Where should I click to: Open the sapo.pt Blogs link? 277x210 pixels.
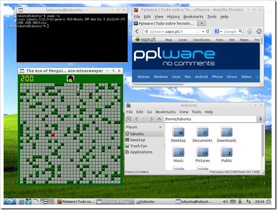(x=169, y=40)
